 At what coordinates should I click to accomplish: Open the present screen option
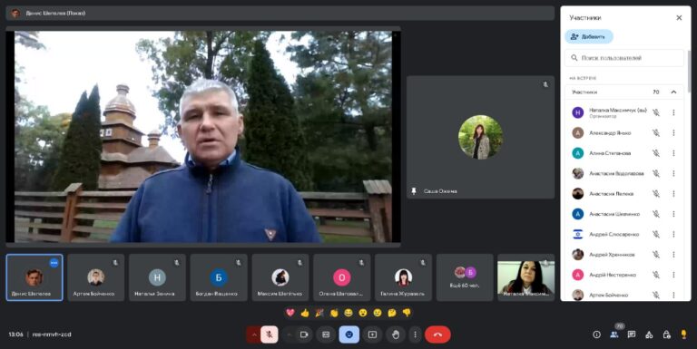372,334
